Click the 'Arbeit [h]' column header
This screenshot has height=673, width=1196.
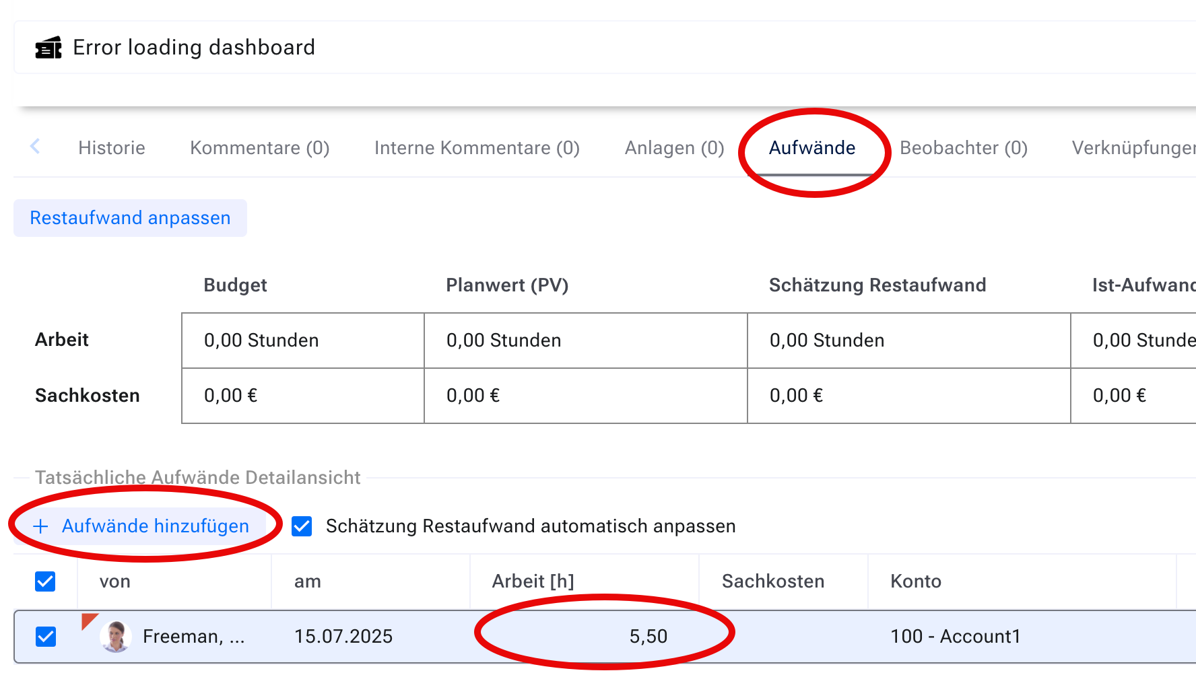533,581
